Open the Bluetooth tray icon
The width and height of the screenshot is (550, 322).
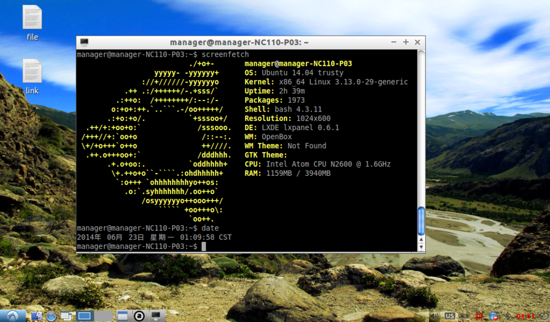coord(507,317)
